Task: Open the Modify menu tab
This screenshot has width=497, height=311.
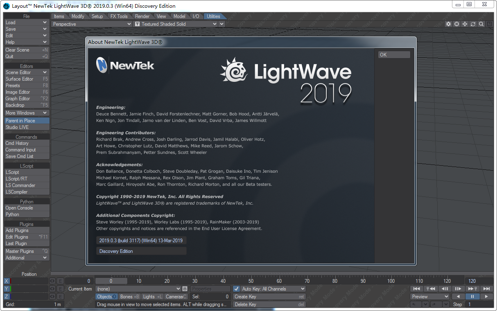Action: click(78, 16)
